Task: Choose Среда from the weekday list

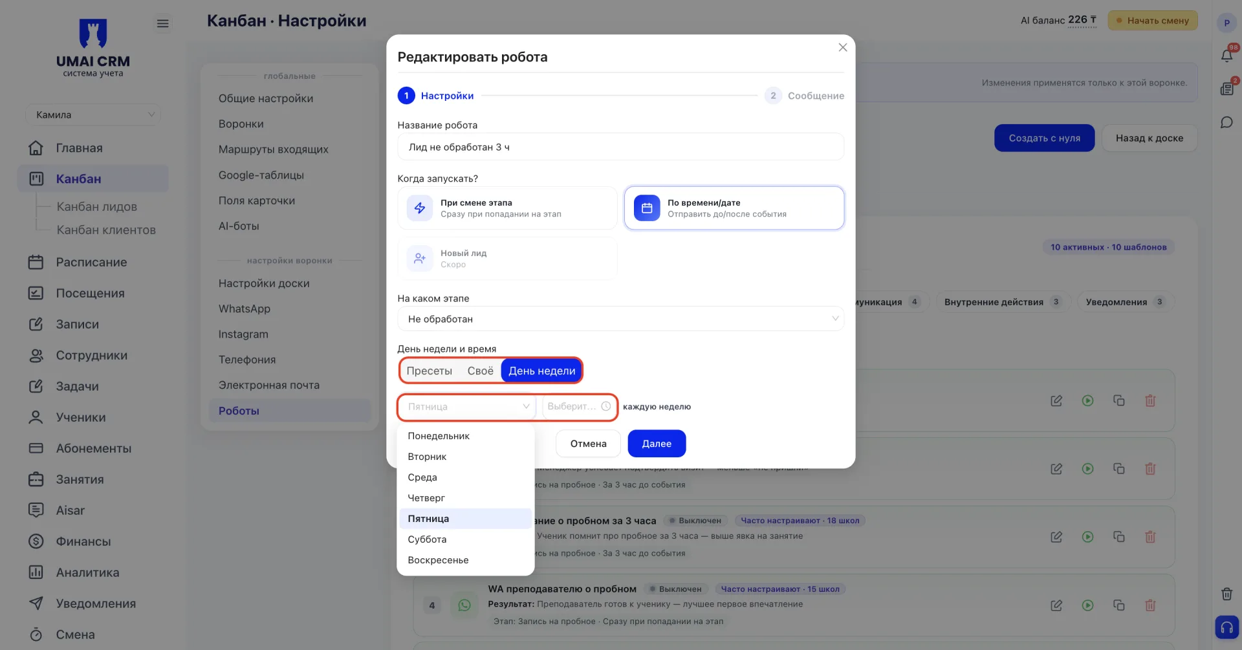Action: (x=466, y=477)
